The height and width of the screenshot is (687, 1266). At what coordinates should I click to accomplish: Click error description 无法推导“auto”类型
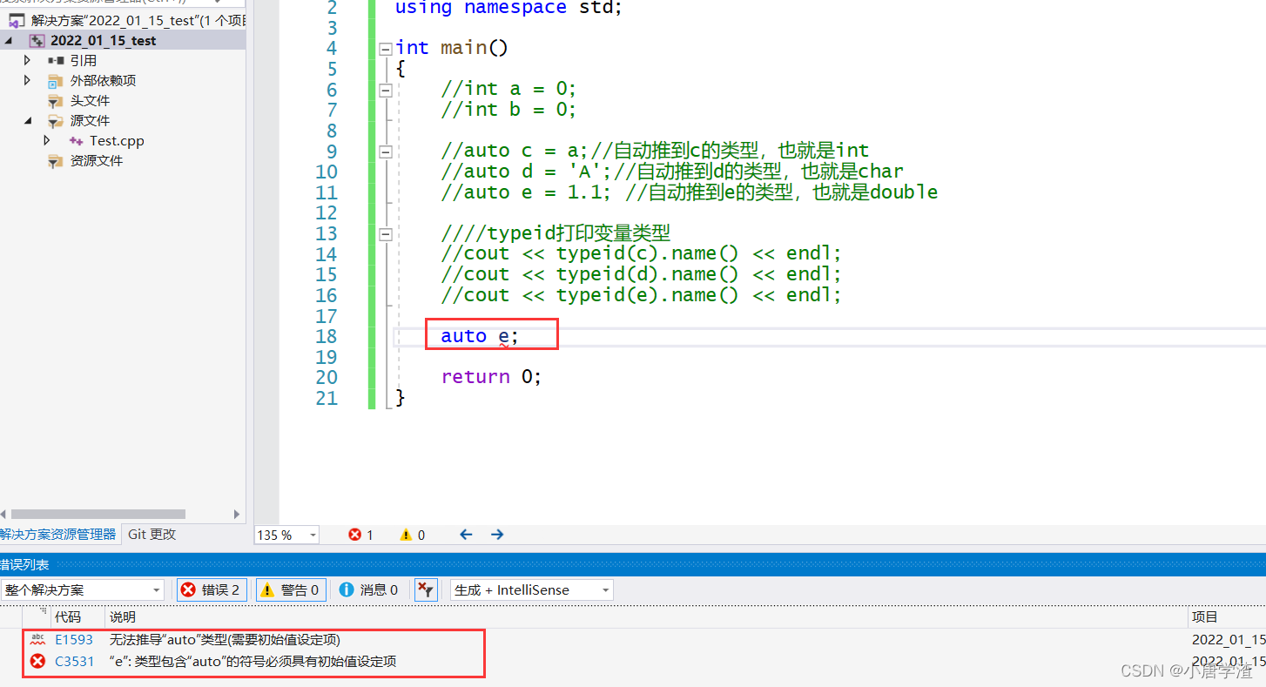(225, 640)
